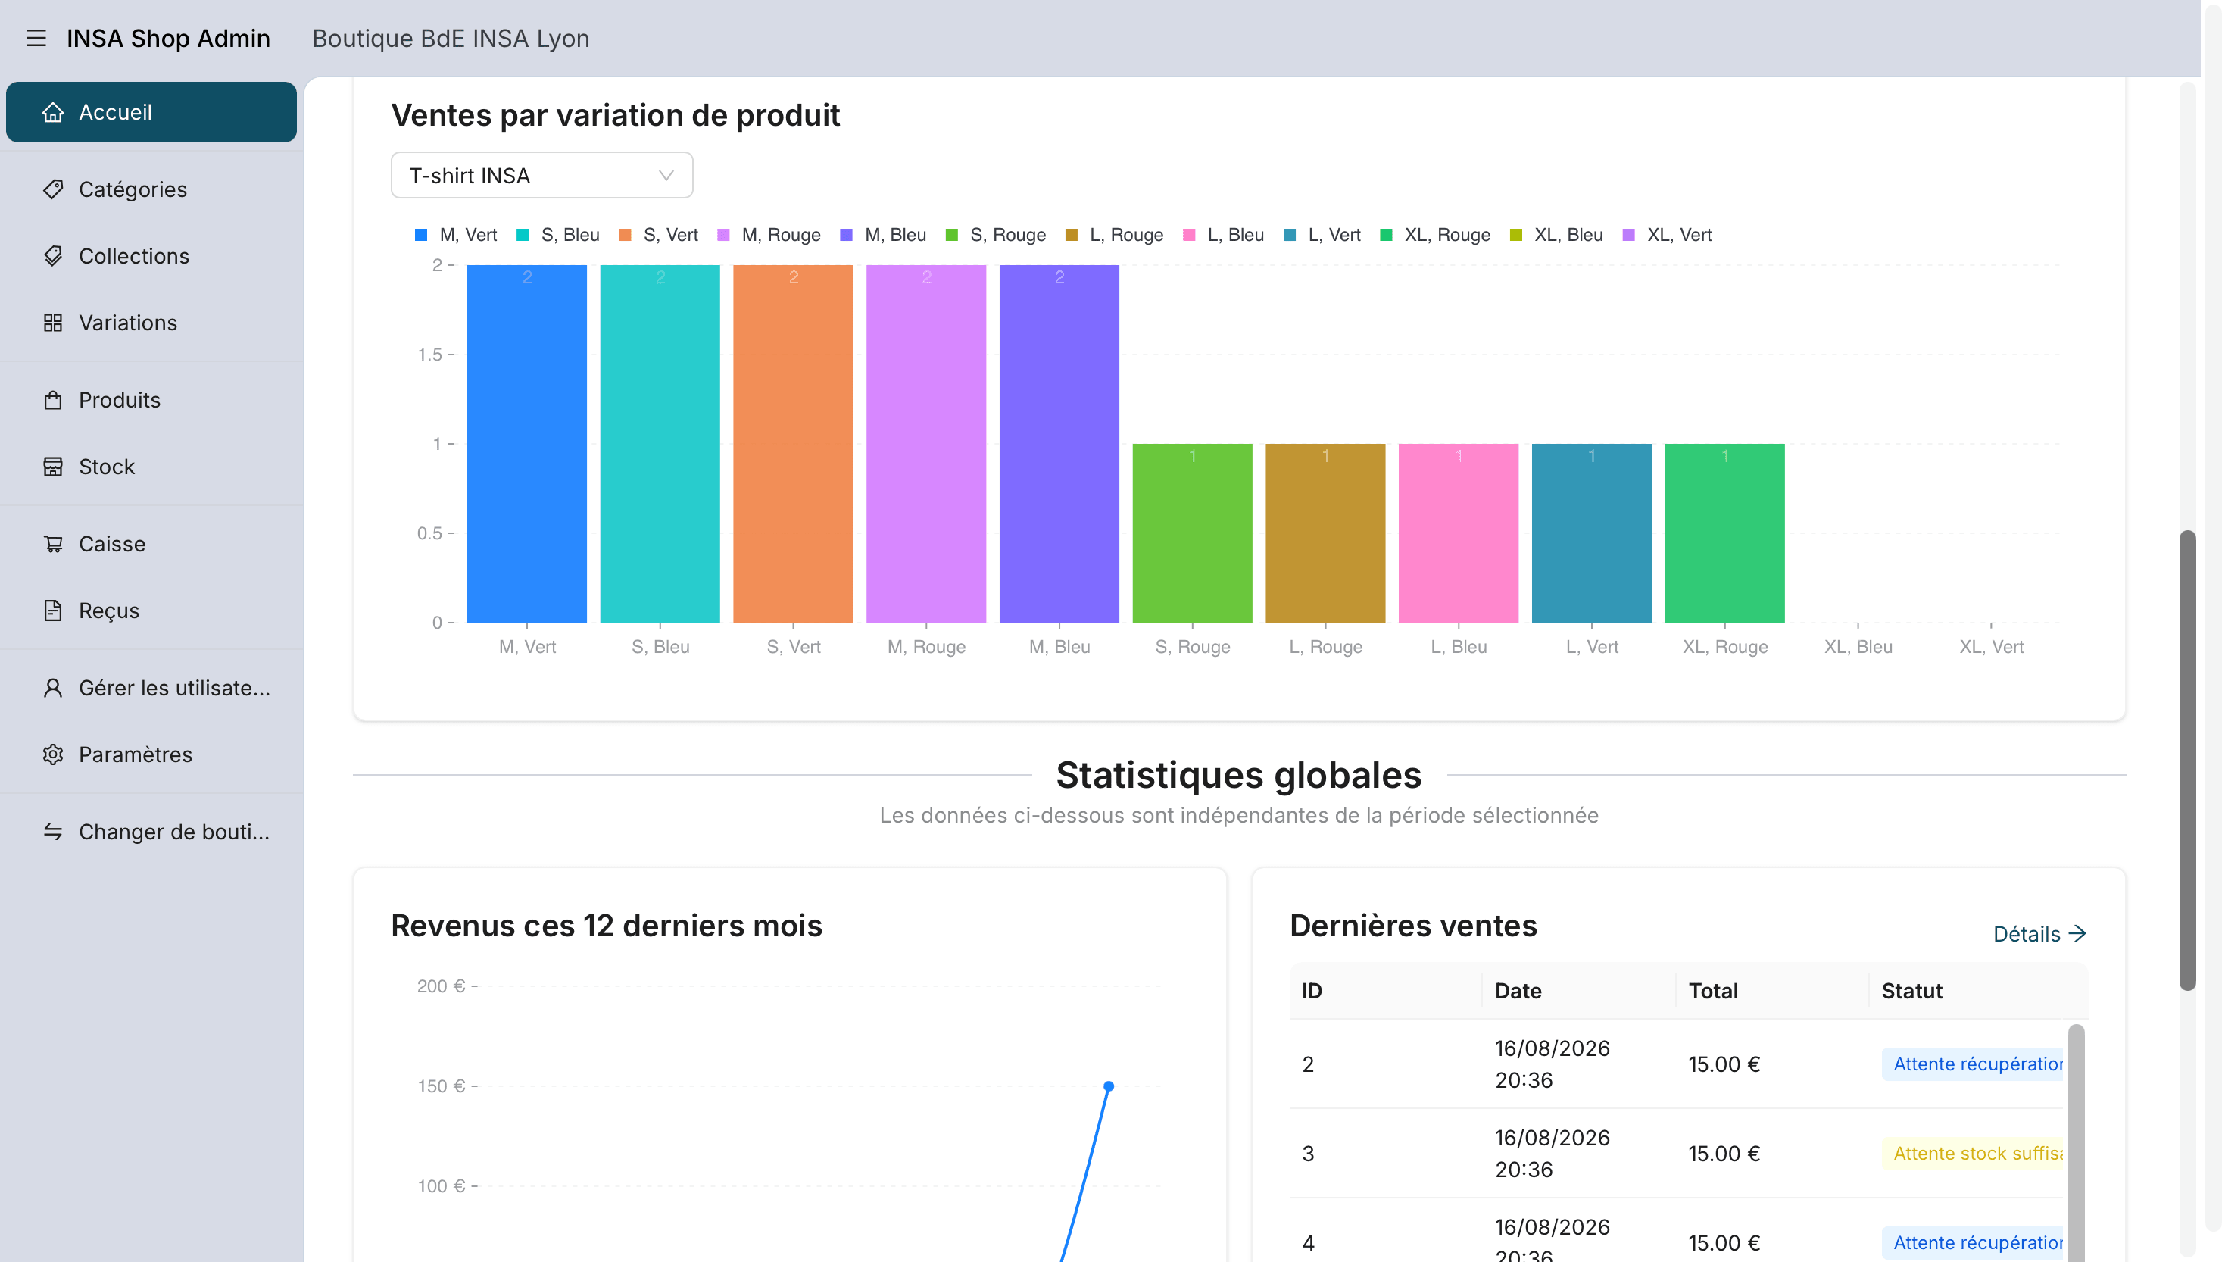
Task: Click the main page vertical scrollbar
Action: [2188, 759]
